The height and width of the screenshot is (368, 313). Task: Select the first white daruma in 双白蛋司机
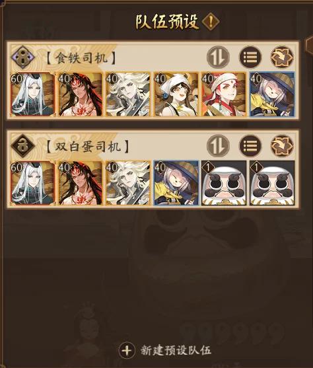coord(224,183)
